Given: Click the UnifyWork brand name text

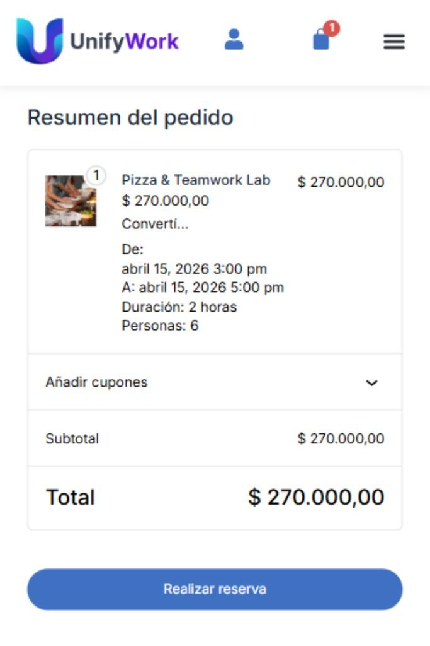Looking at the screenshot, I should coord(125,42).
